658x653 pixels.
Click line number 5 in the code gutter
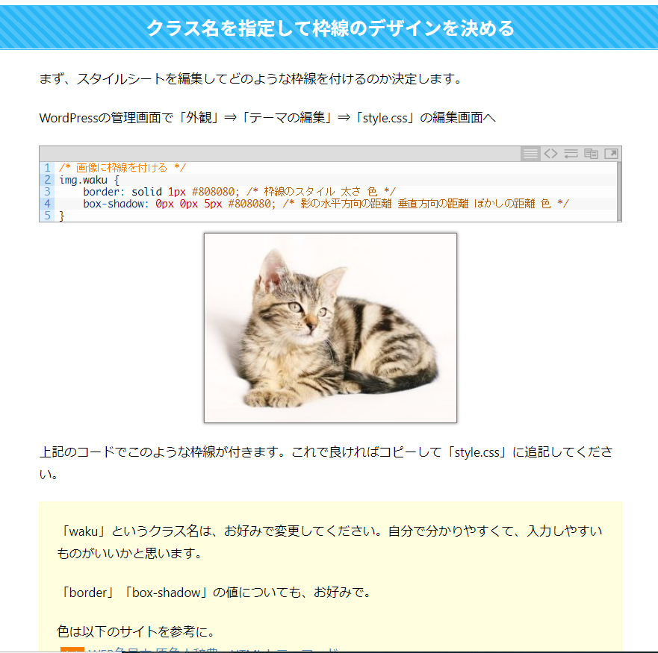coord(47,216)
